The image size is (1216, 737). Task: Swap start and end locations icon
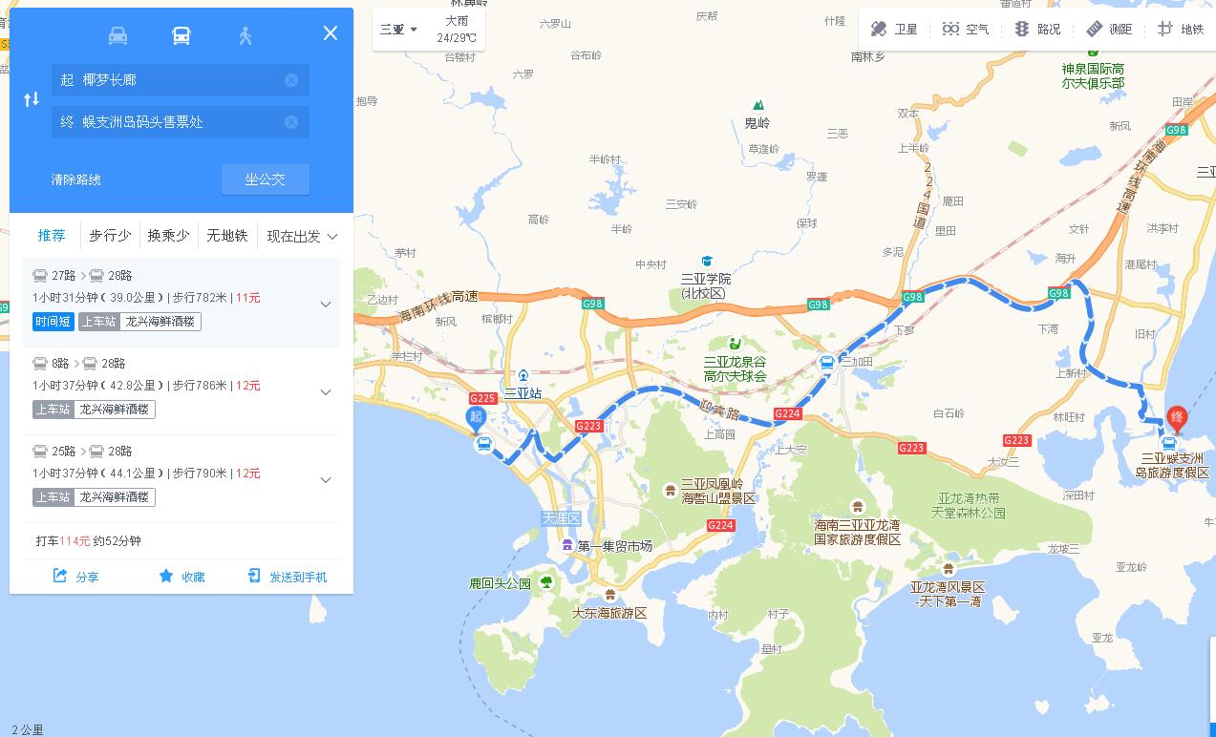click(x=32, y=99)
